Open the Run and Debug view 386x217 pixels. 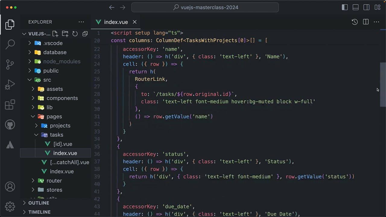[x=10, y=85]
